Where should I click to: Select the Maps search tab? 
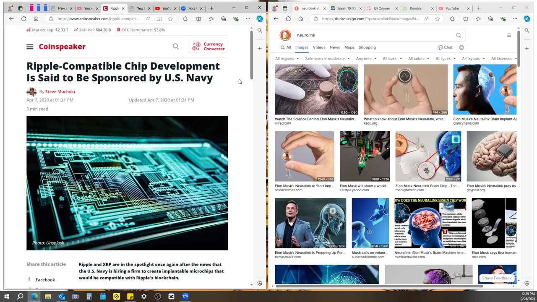(349, 47)
